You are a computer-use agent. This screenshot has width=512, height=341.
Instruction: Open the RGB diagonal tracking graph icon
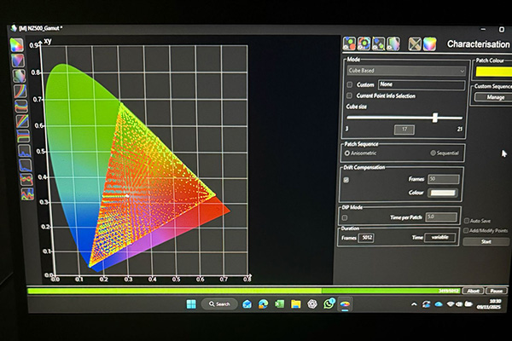pos(22,121)
